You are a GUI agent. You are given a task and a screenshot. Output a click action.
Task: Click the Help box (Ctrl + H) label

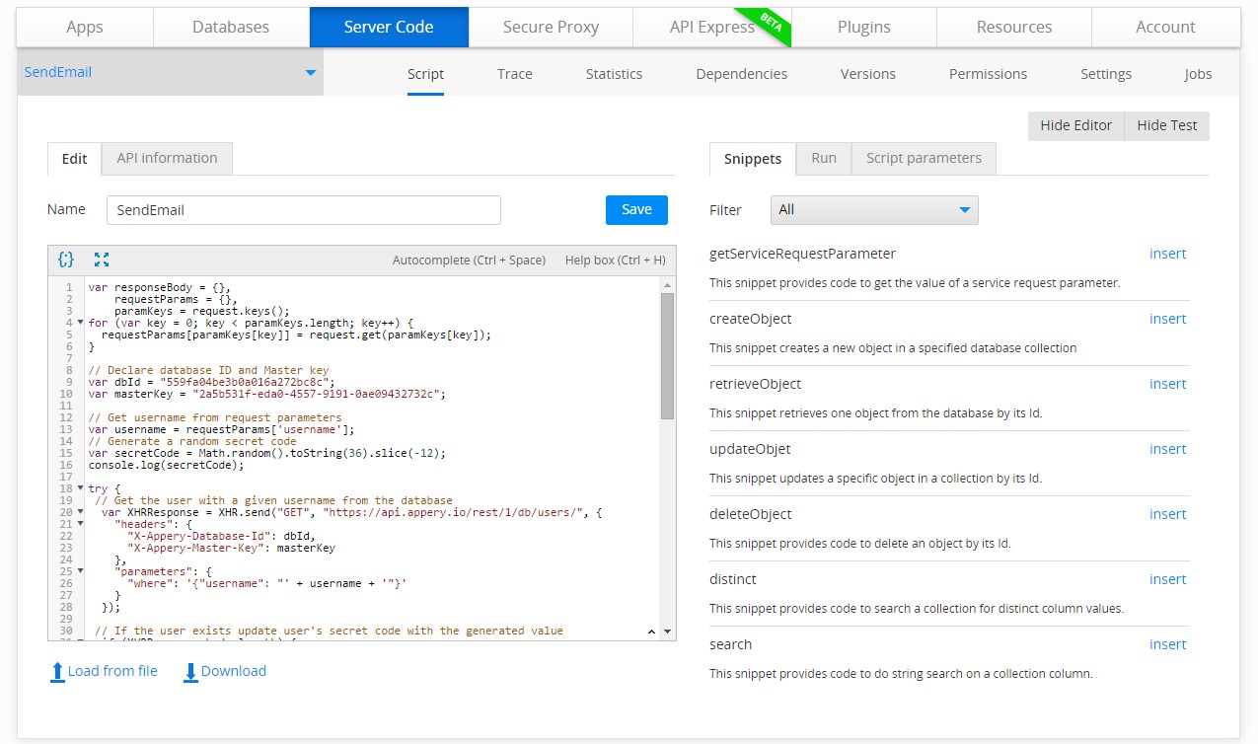pos(615,260)
